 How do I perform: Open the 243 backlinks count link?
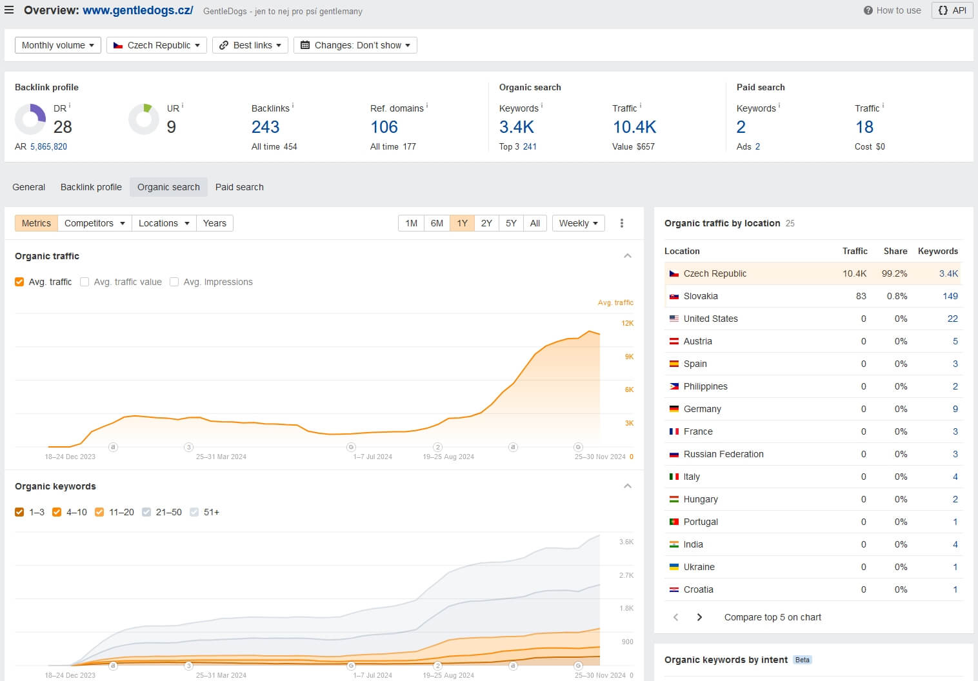click(265, 127)
